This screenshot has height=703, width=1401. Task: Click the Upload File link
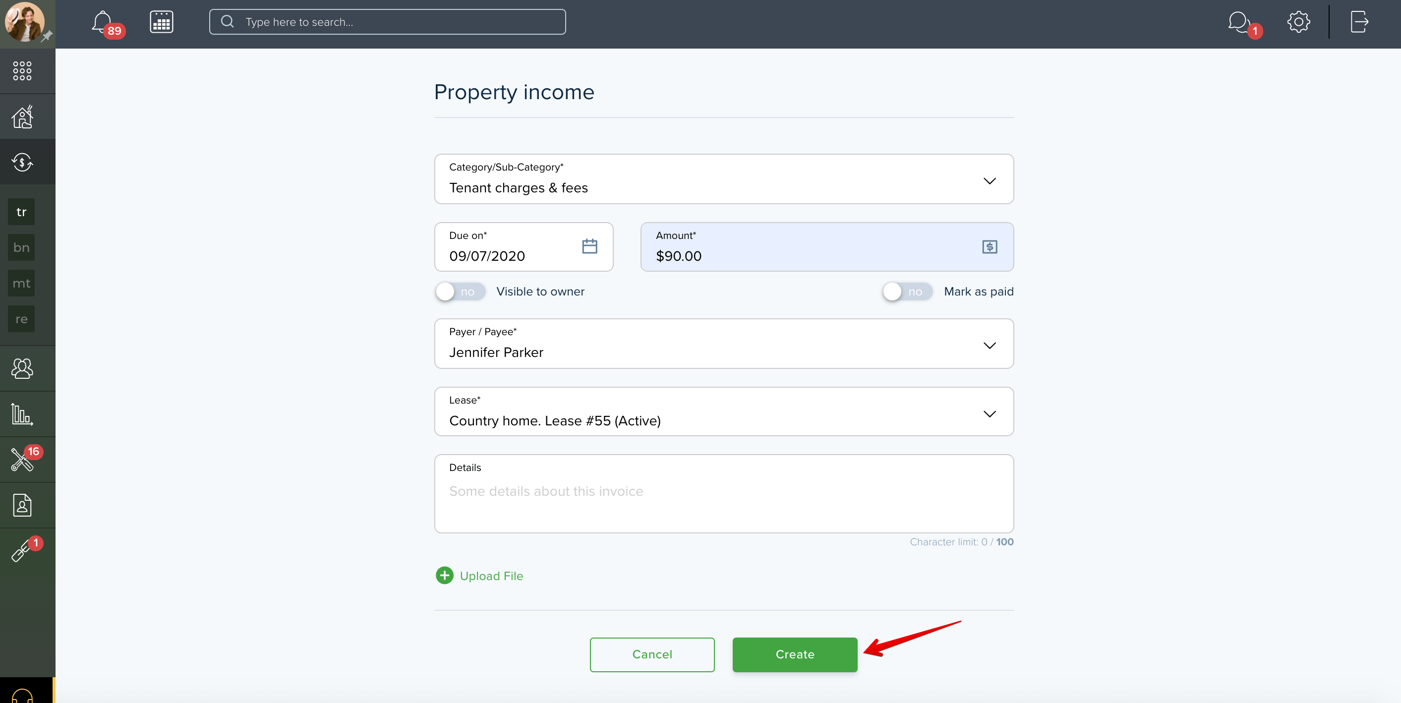pyautogui.click(x=491, y=576)
